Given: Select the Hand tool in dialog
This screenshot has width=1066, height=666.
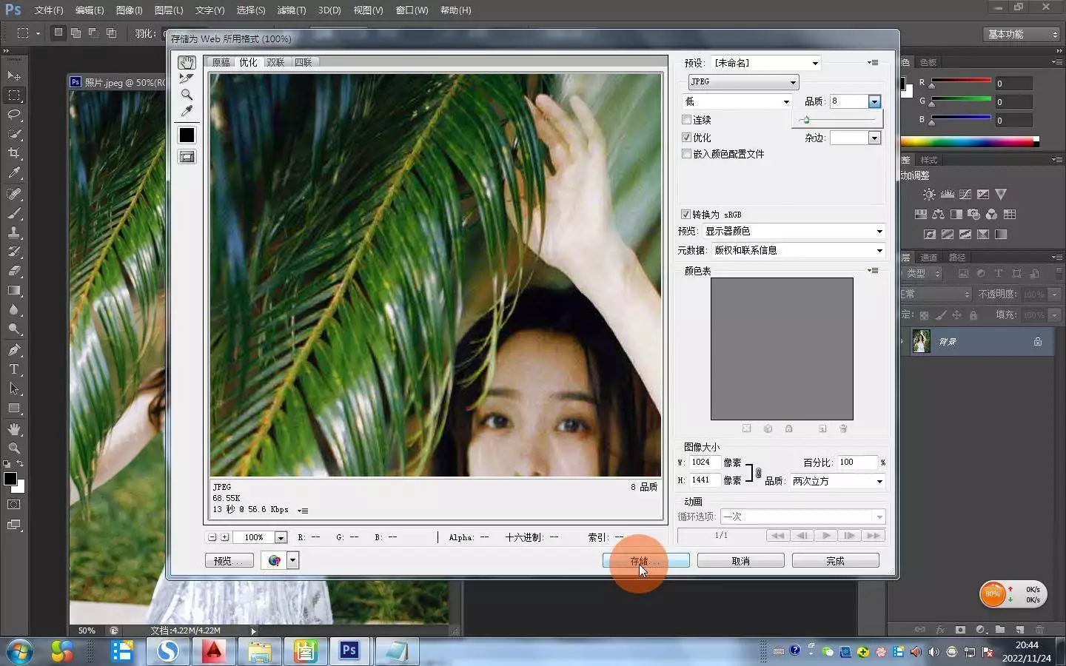Looking at the screenshot, I should pos(187,63).
